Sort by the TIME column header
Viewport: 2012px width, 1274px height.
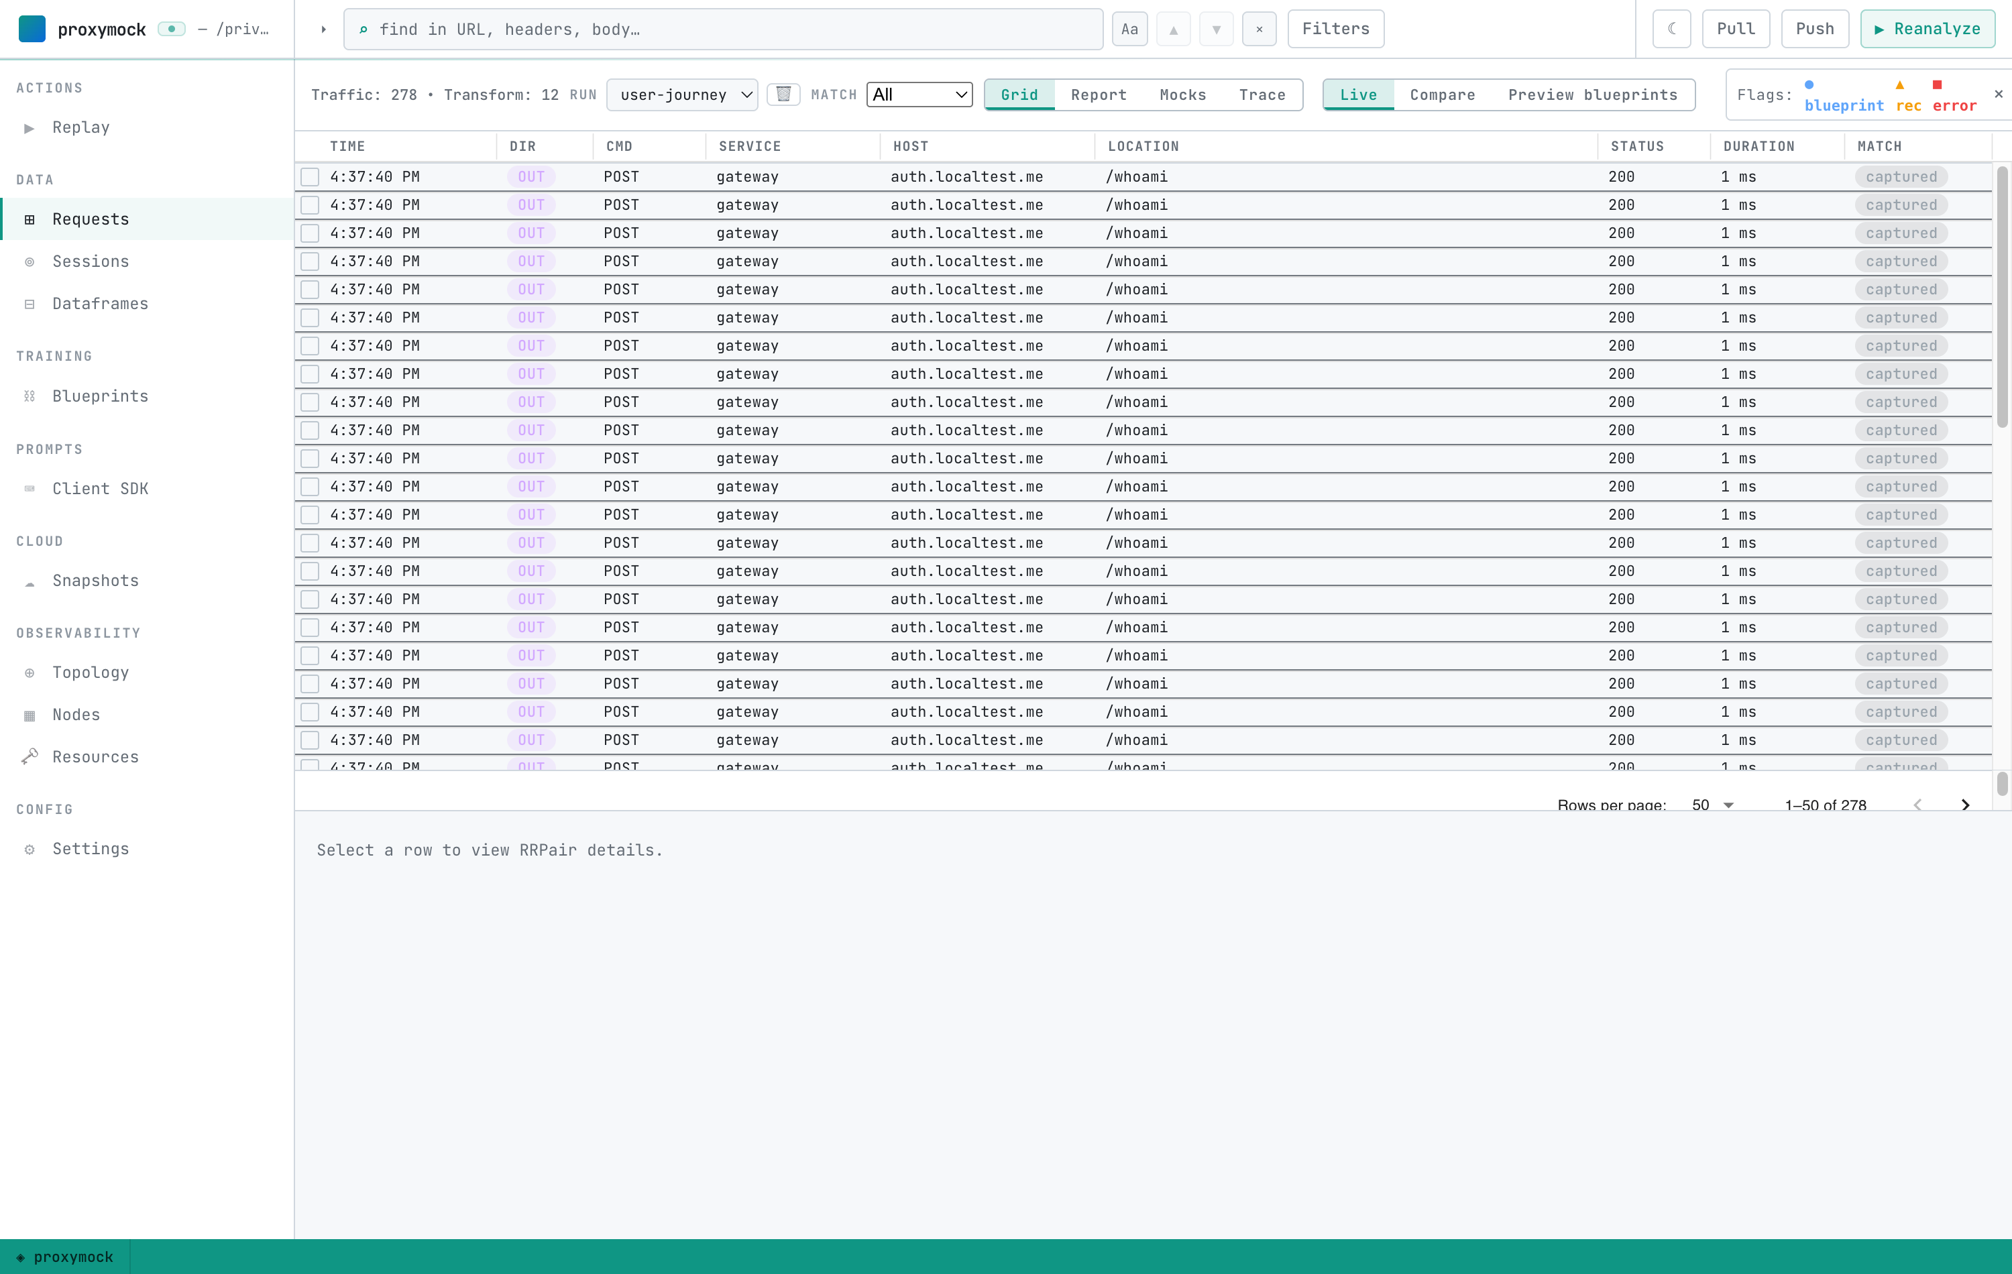coord(347,146)
